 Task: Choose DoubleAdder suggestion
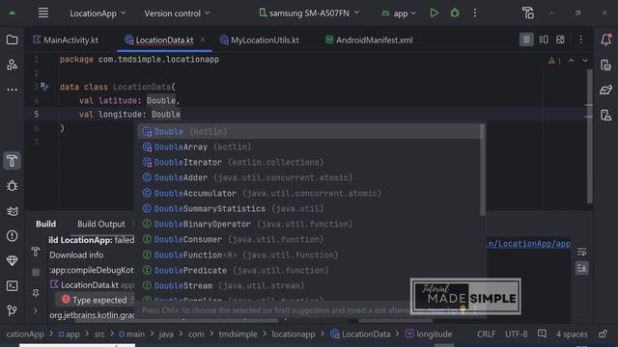309,177
